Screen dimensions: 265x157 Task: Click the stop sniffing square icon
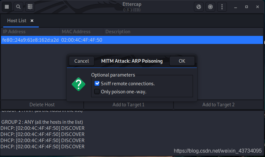pos(7,6)
